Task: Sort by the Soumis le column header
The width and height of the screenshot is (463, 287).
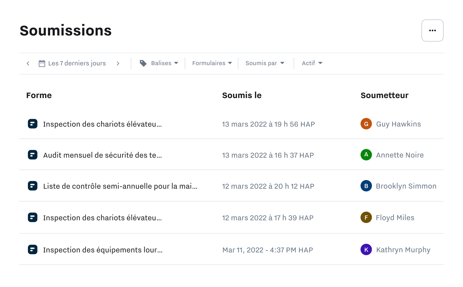Action: (x=242, y=95)
